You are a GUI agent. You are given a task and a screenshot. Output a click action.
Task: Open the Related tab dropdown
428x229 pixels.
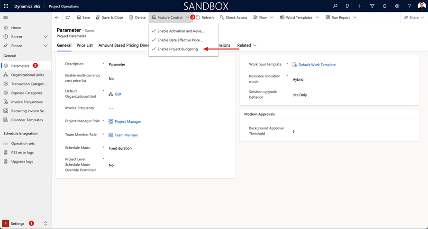tap(246, 45)
